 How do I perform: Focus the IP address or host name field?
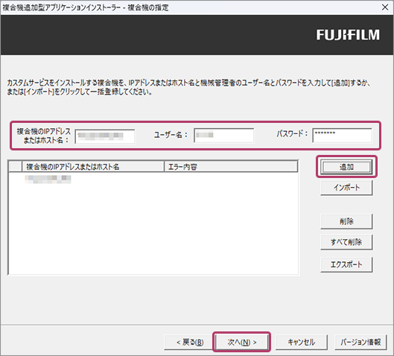pyautogui.click(x=105, y=137)
